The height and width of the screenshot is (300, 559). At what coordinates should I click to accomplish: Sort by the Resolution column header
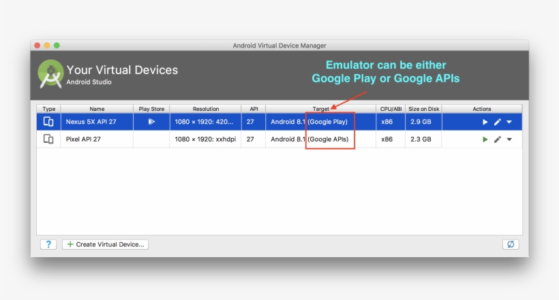(x=206, y=109)
